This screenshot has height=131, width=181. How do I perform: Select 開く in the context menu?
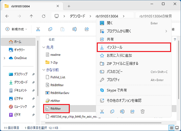[134, 23]
